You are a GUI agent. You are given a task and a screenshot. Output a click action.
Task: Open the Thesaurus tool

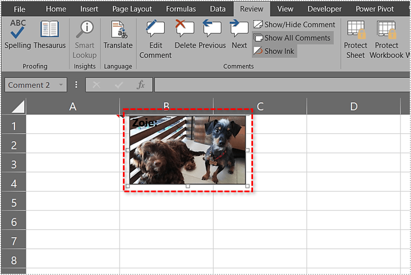pyautogui.click(x=49, y=34)
